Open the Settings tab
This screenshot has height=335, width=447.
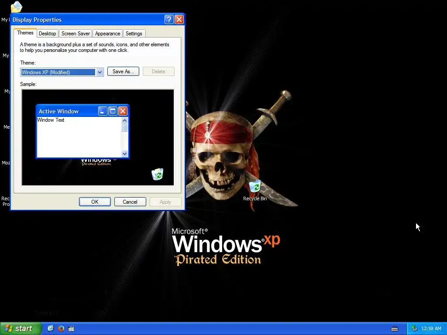(x=134, y=34)
